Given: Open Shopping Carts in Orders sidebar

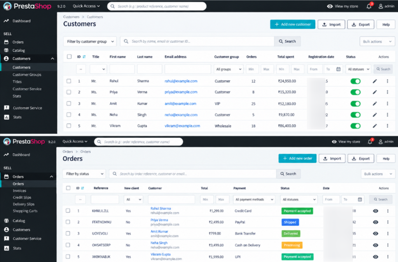Looking at the screenshot, I should (25, 211).
